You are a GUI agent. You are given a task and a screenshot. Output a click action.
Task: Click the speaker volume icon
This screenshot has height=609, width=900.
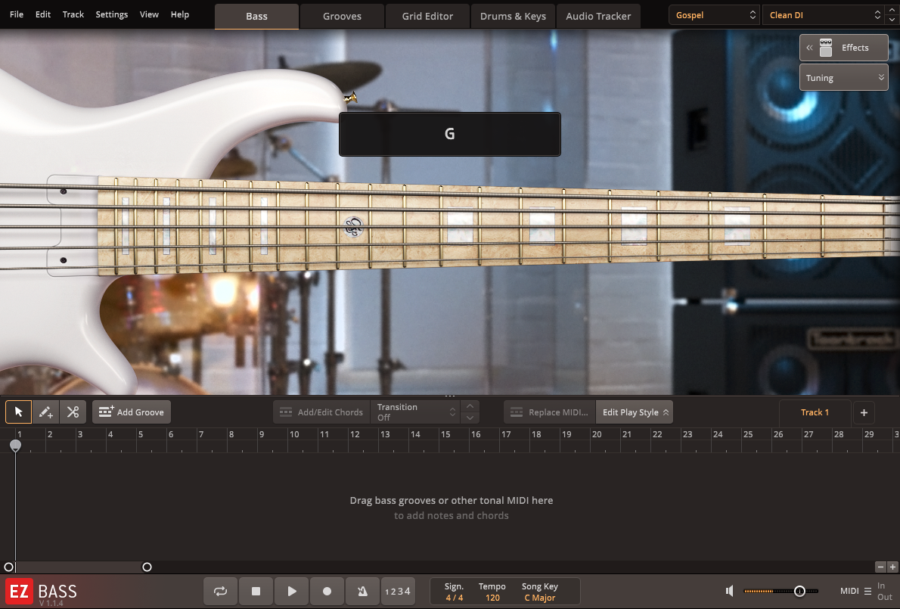[x=729, y=591]
